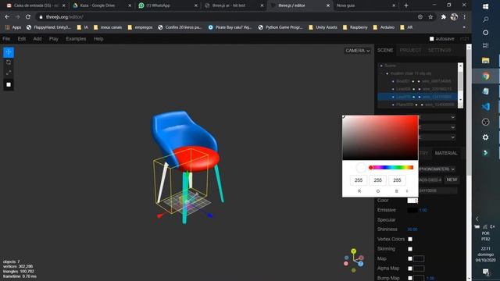Click the Emissive intensity value 1.00

[x=423, y=210]
